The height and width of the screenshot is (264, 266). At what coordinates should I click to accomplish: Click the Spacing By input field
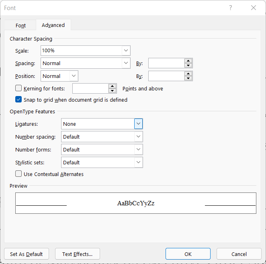166,63
